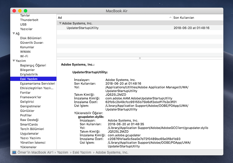This screenshot has width=233, height=163.
Task: Click the split pane divider handle
Action: (140, 58)
